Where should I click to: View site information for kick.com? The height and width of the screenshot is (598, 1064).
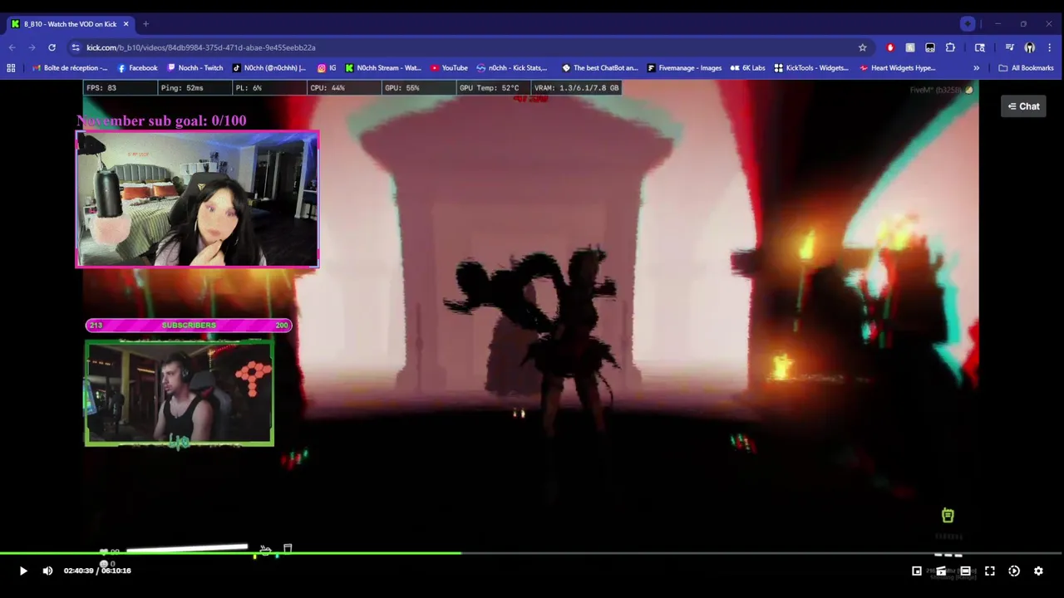[x=76, y=47]
